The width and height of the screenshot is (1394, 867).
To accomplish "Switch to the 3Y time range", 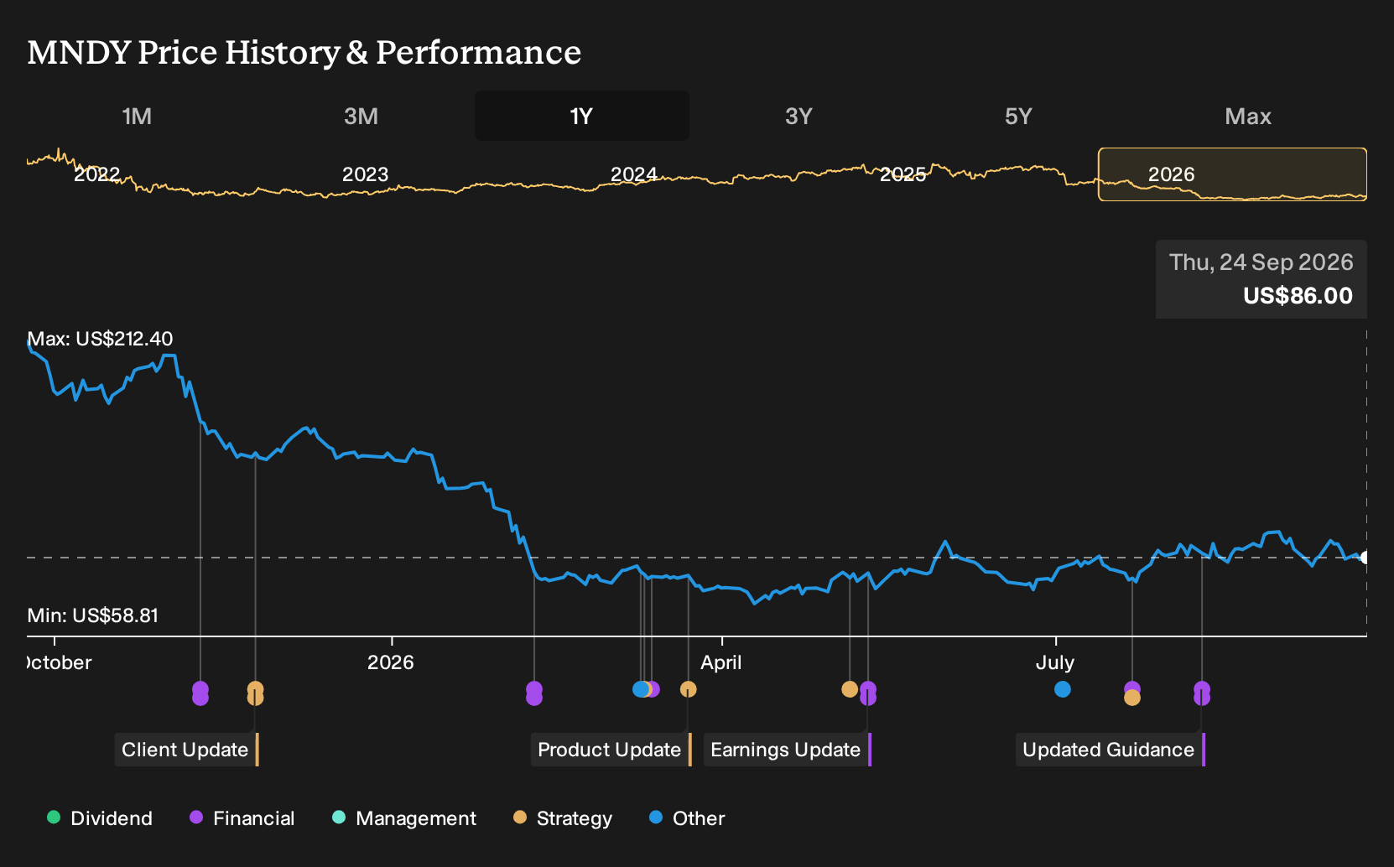I will pos(798,116).
